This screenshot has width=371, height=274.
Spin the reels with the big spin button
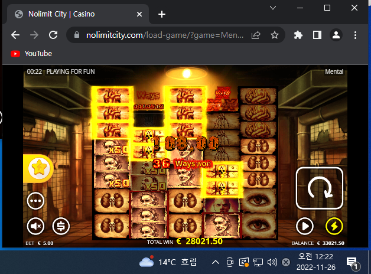[320, 188]
